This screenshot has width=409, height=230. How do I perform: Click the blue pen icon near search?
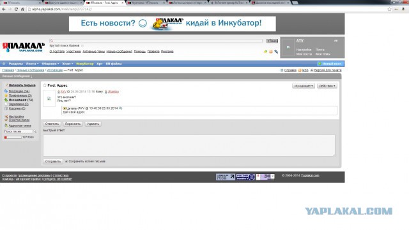coord(276,52)
